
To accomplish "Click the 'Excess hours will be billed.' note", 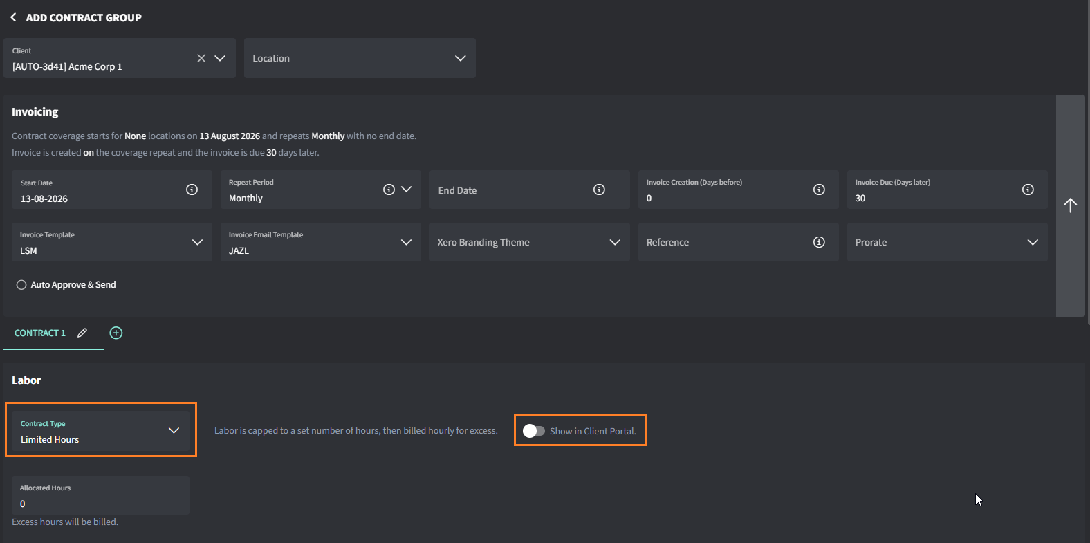I will 65,522.
